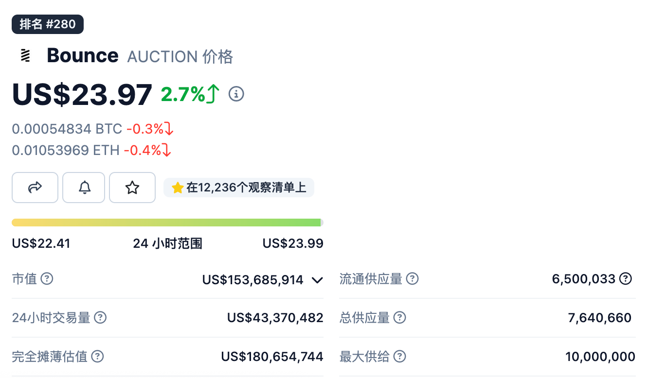Click the 总供应量 help icon

(x=399, y=318)
